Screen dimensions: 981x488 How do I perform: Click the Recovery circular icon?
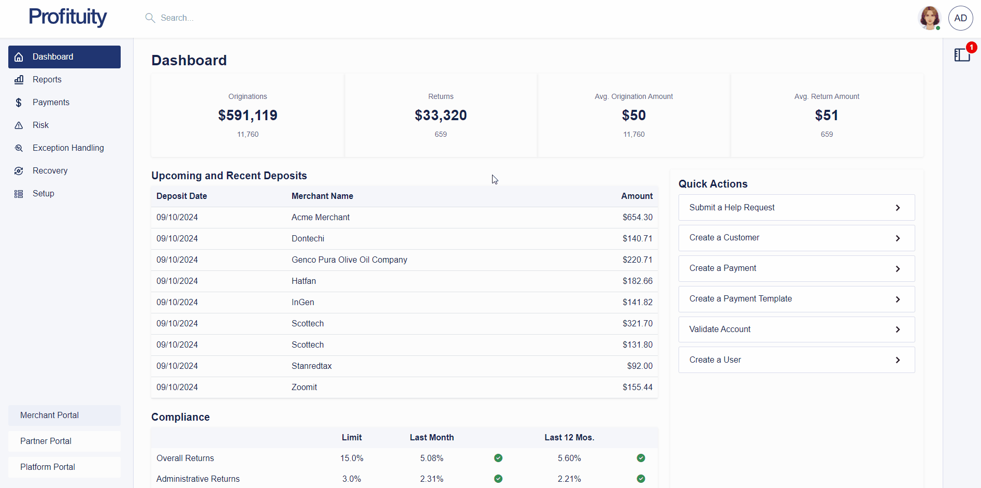pos(19,171)
